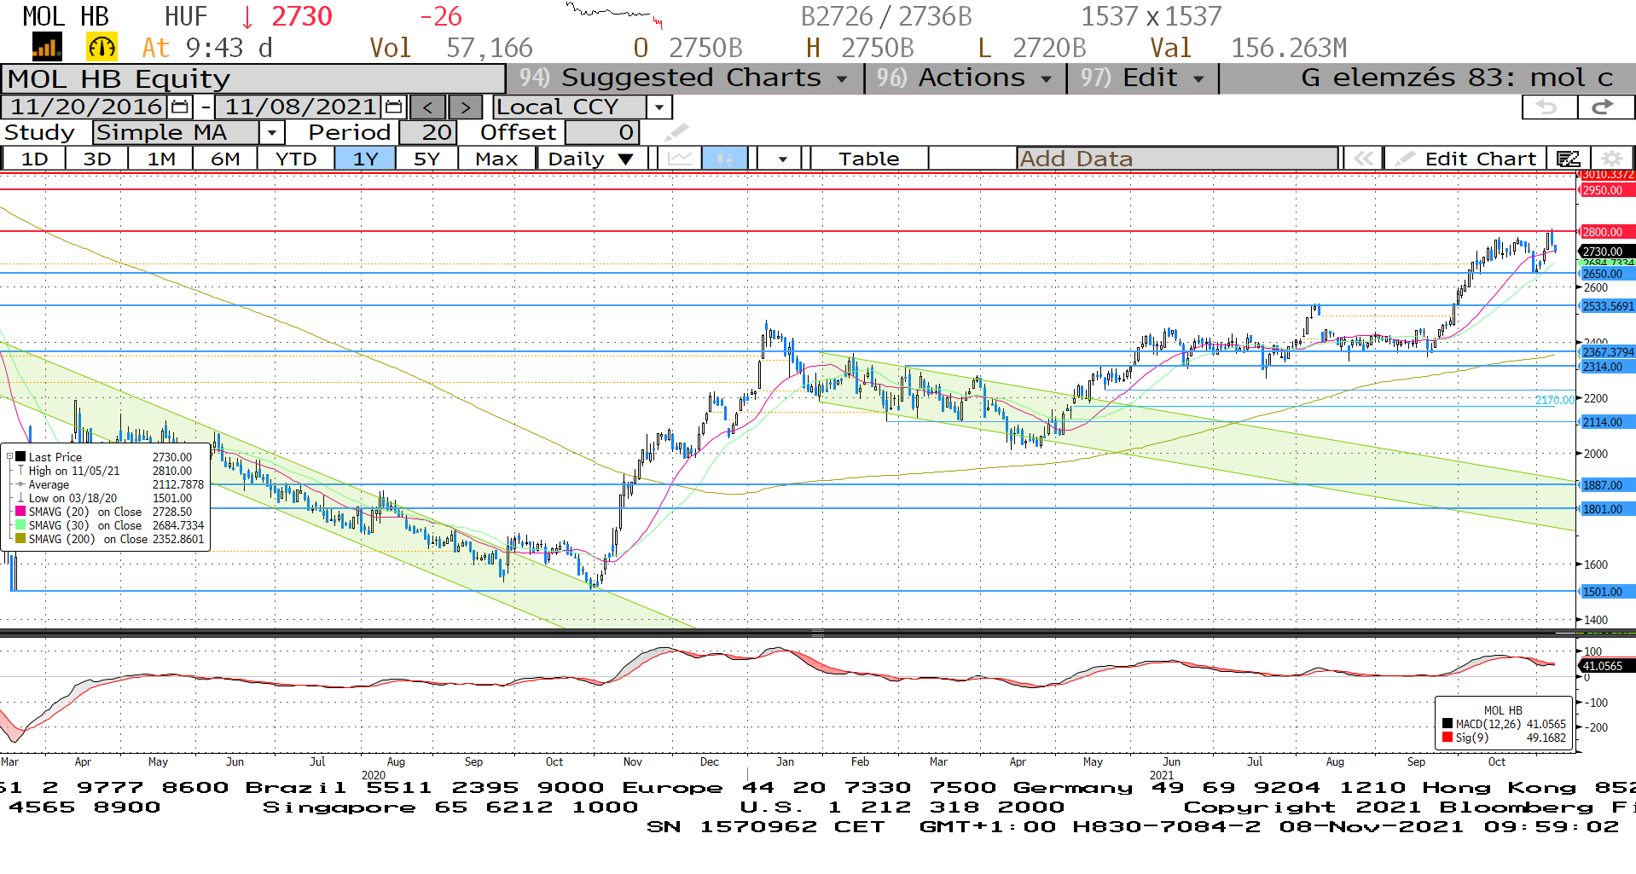This screenshot has height=874, width=1636.
Task: Click the SMAVG (20) magenta color swatch
Action: 20,512
